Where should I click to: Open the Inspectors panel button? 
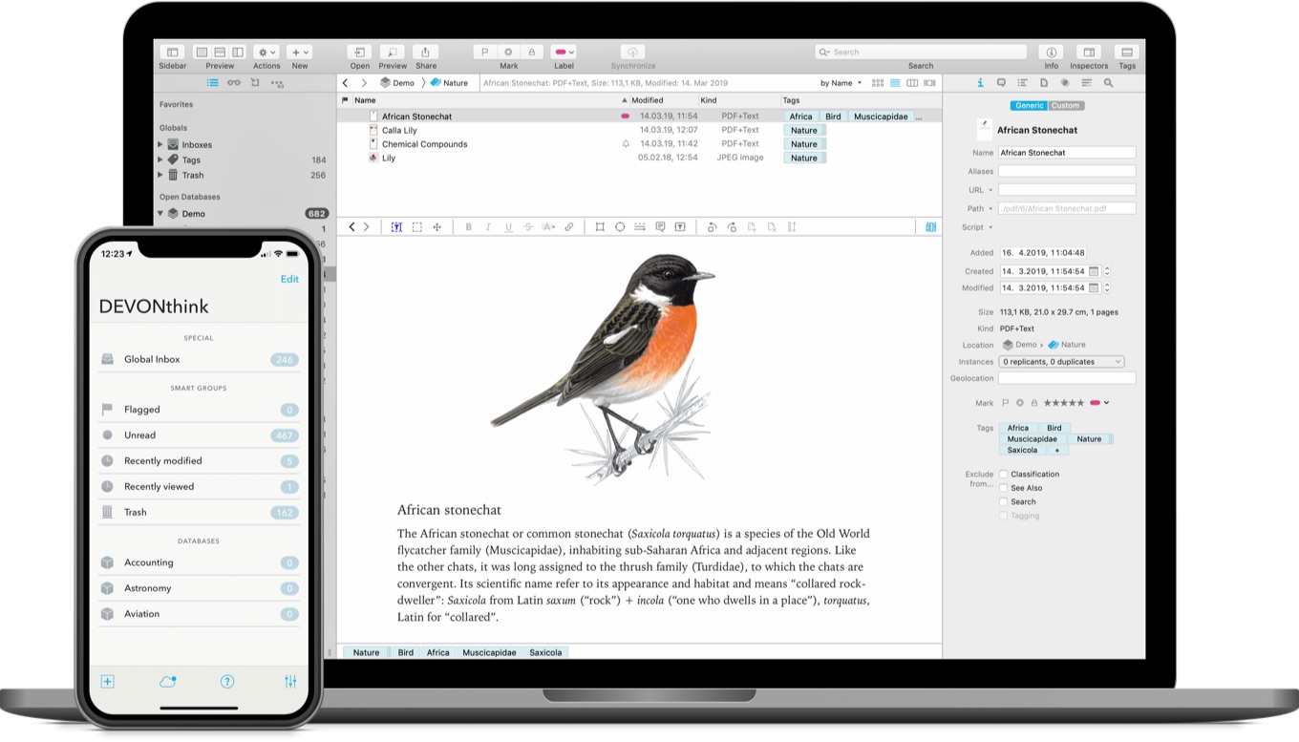(1088, 53)
